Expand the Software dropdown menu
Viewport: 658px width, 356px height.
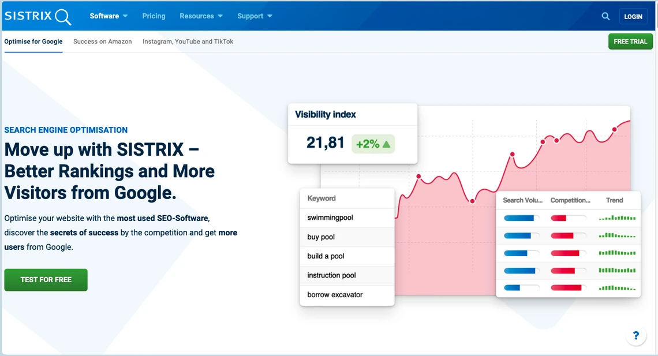109,16
